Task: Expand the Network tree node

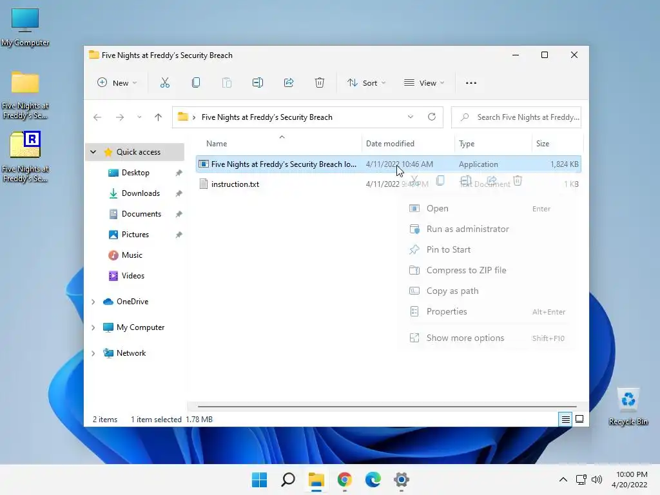Action: click(x=93, y=353)
